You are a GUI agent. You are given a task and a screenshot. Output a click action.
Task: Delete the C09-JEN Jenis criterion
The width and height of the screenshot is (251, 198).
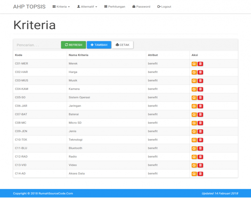point(200,132)
